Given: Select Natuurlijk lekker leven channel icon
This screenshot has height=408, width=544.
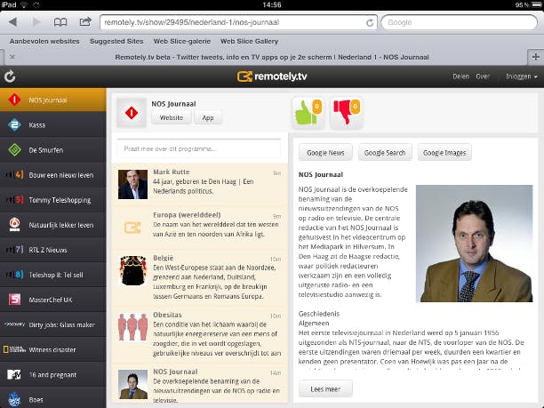Looking at the screenshot, I should (14, 225).
